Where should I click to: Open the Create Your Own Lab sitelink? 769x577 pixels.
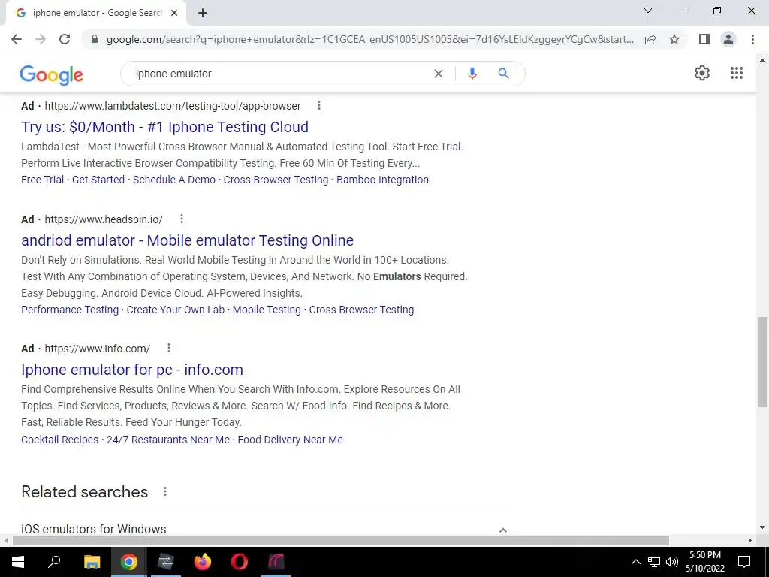click(x=176, y=310)
